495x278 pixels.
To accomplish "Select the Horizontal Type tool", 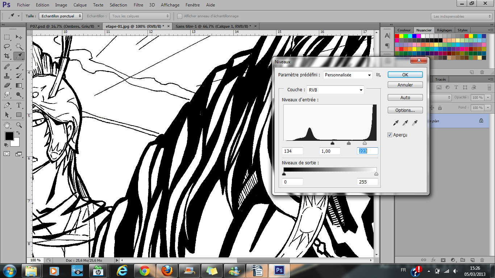I will tap(19, 105).
